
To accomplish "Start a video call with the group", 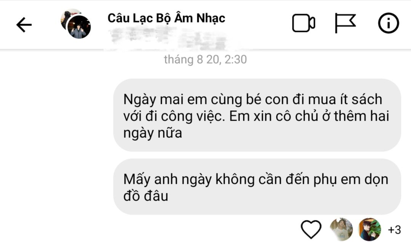I will (x=304, y=23).
